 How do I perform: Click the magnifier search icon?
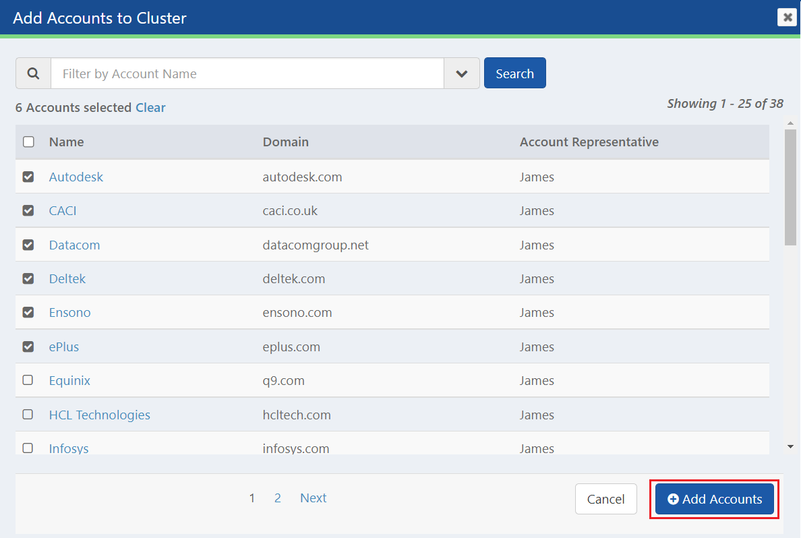coord(33,73)
